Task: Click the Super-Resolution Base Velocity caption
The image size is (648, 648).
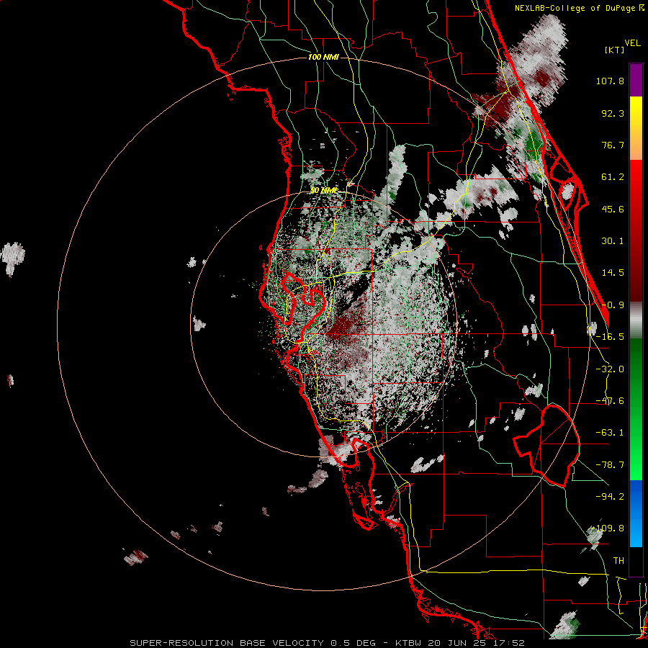Action: tap(327, 643)
